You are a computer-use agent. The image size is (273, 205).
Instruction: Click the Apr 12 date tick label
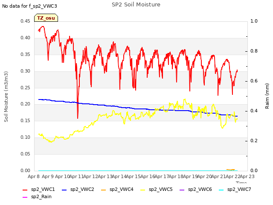tap(90, 176)
